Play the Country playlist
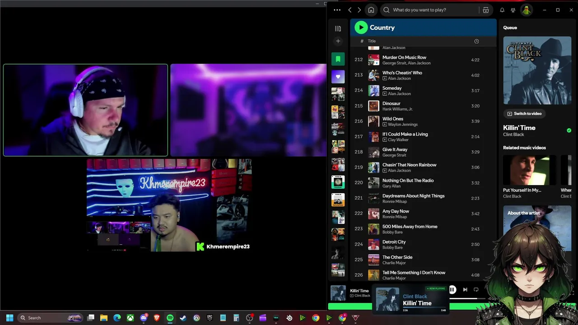 coord(361,28)
